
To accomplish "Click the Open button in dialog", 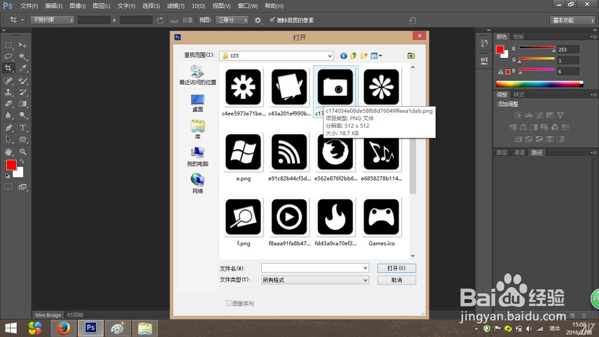I will (x=397, y=268).
